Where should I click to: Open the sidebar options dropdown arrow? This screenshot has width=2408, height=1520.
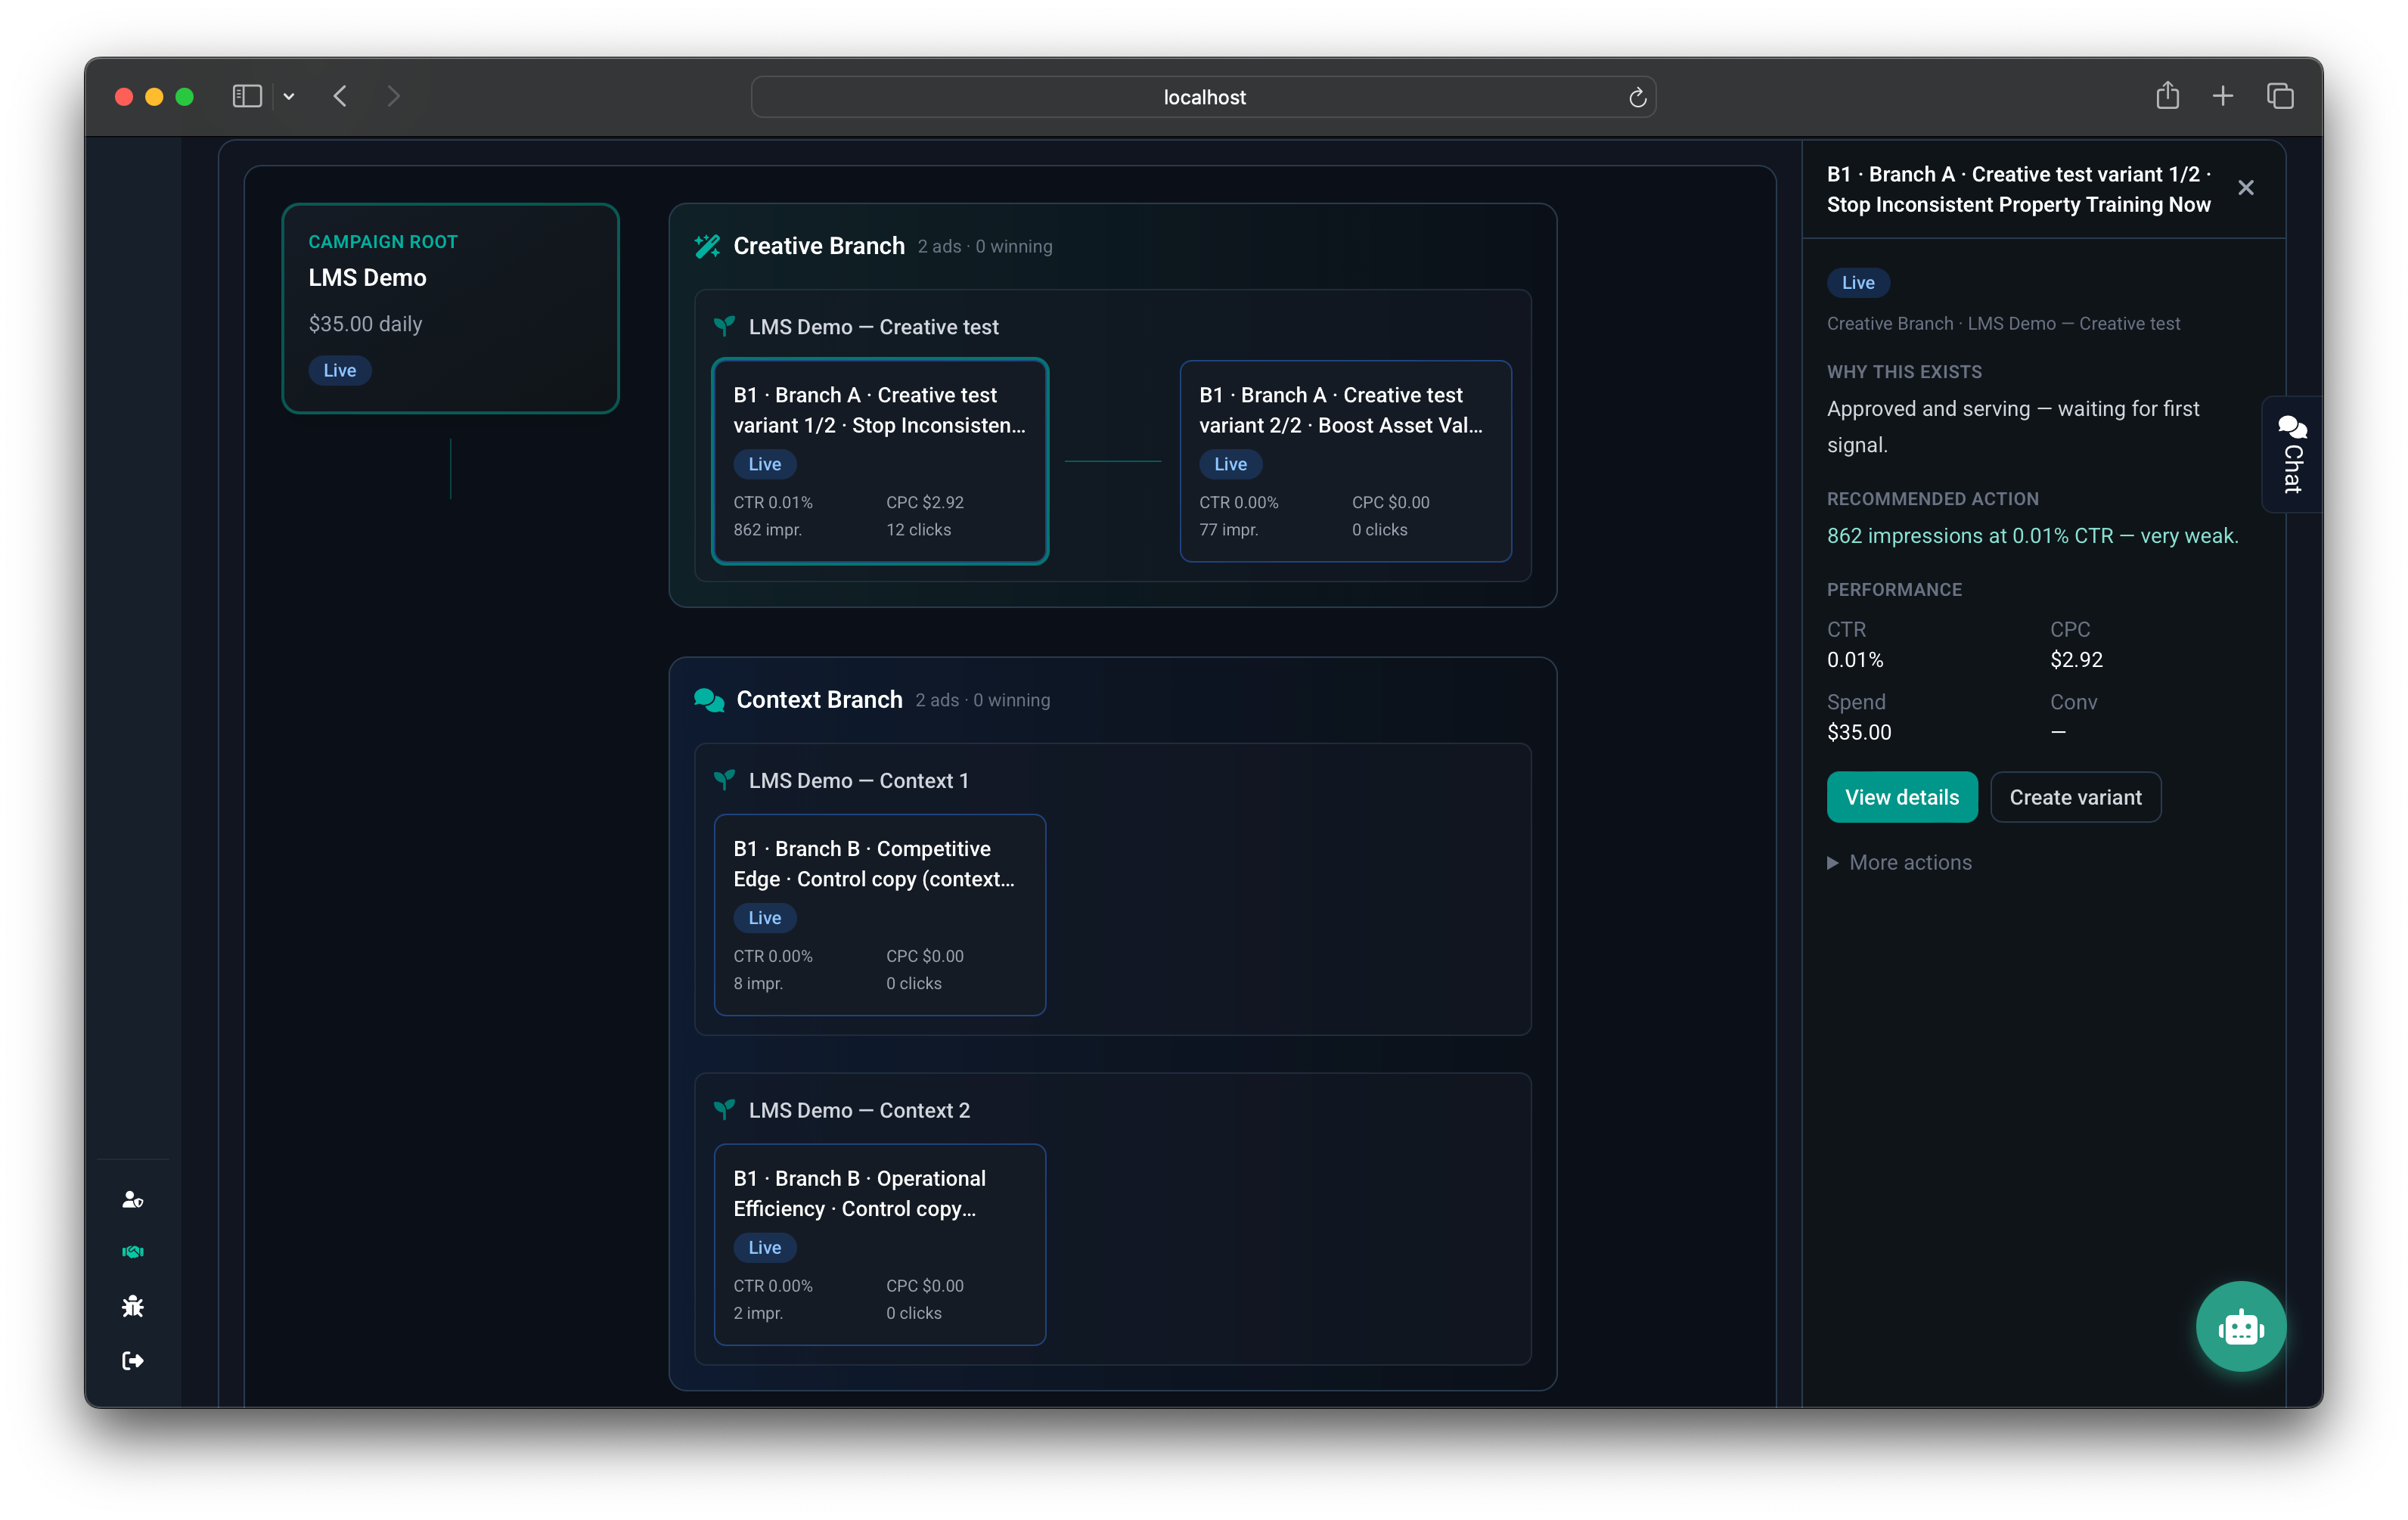click(289, 96)
